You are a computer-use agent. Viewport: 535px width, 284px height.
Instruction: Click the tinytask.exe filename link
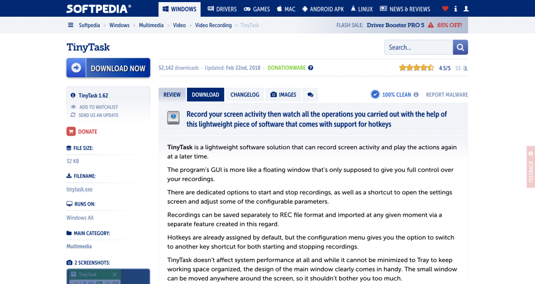(79, 189)
